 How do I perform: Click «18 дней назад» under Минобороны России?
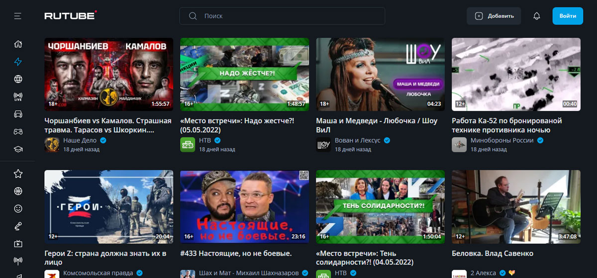(x=489, y=149)
